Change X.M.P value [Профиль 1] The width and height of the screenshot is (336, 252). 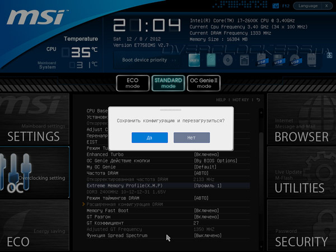208,185
